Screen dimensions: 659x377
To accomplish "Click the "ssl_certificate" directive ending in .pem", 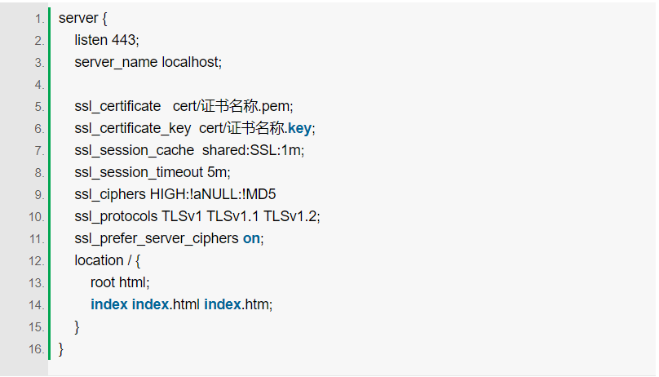I will [x=117, y=106].
